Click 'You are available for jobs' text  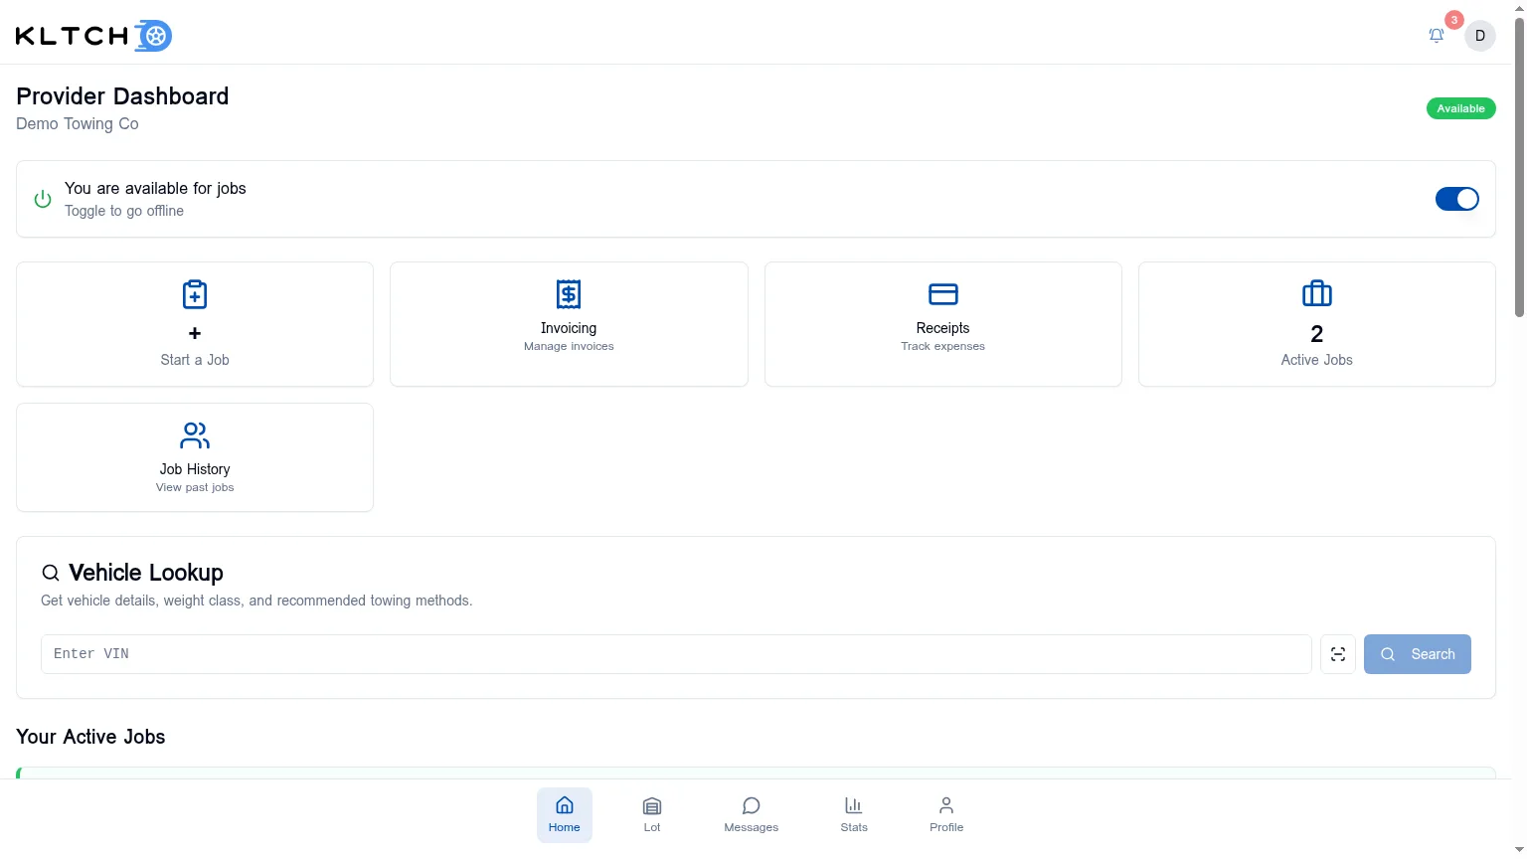155,189
